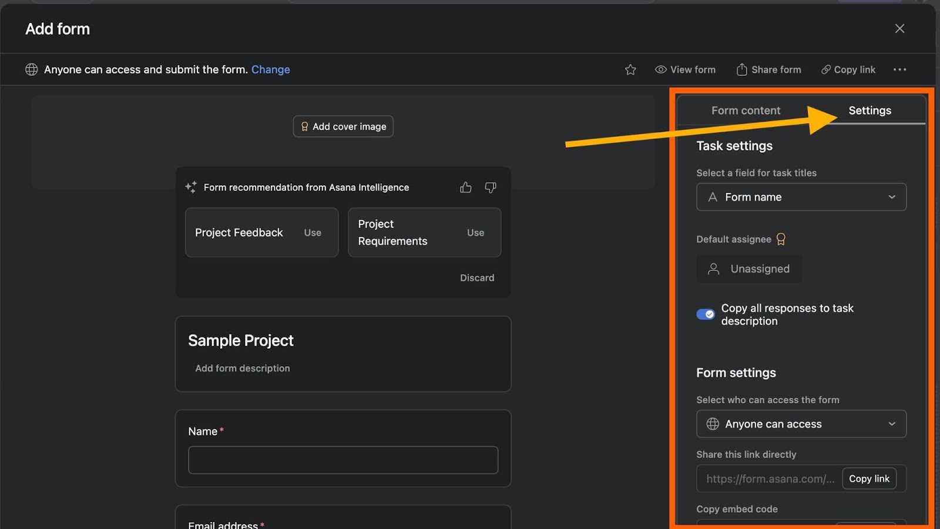The height and width of the screenshot is (529, 940).
Task: Click the Change access link
Action: point(270,69)
